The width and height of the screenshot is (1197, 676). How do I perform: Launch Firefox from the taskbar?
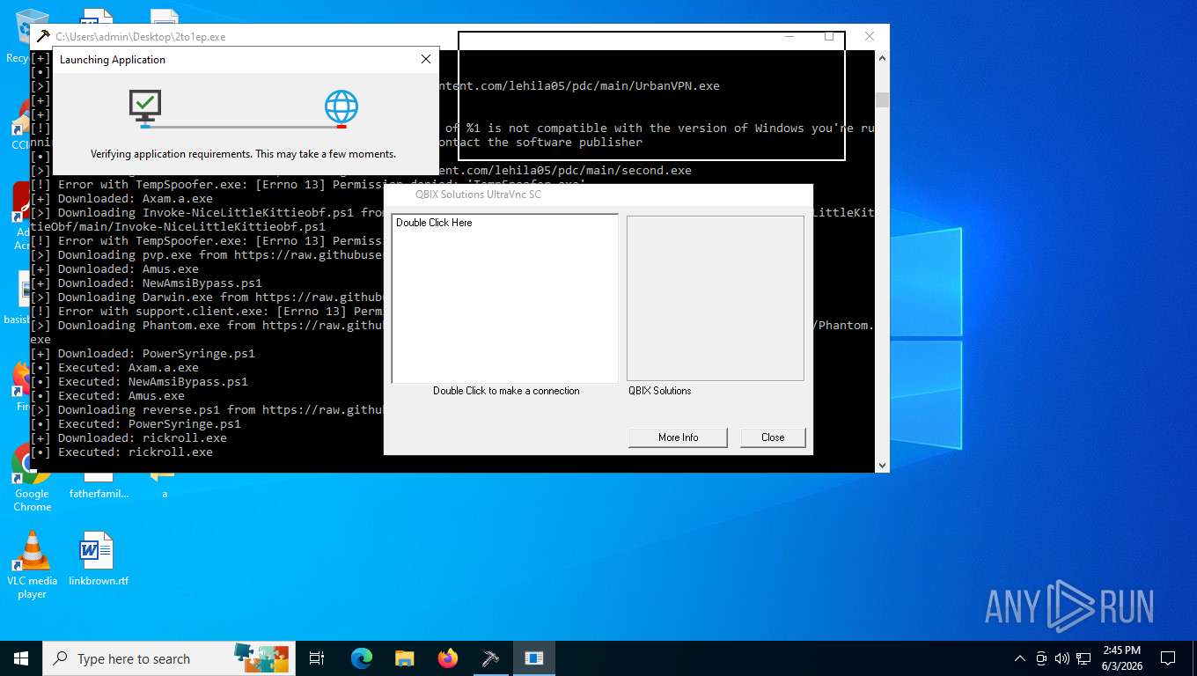[448, 658]
